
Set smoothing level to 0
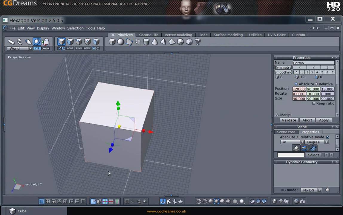pyautogui.click(x=296, y=72)
